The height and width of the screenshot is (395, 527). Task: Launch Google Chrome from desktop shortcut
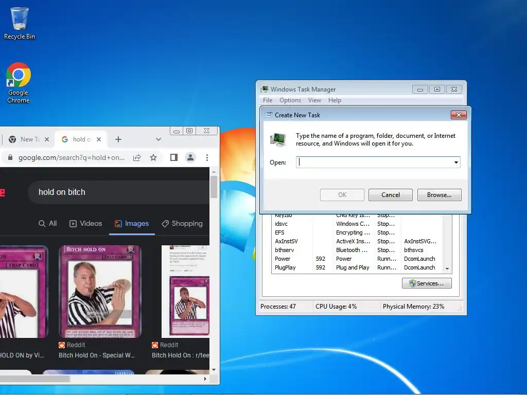[x=19, y=83]
